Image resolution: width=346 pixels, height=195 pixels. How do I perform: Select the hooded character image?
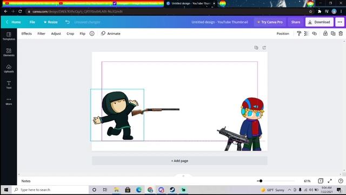coord(117,115)
